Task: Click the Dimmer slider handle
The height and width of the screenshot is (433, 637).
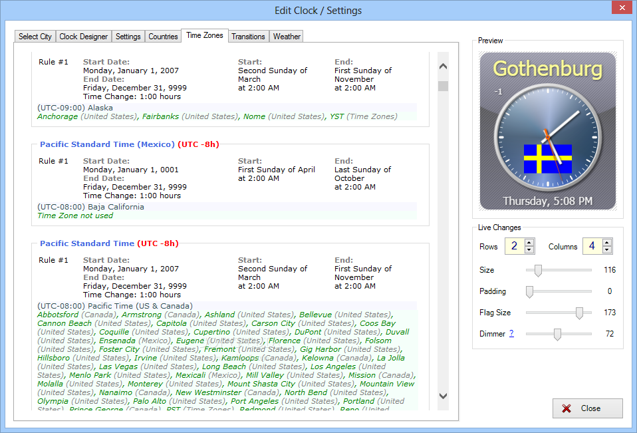Action: pyautogui.click(x=557, y=335)
